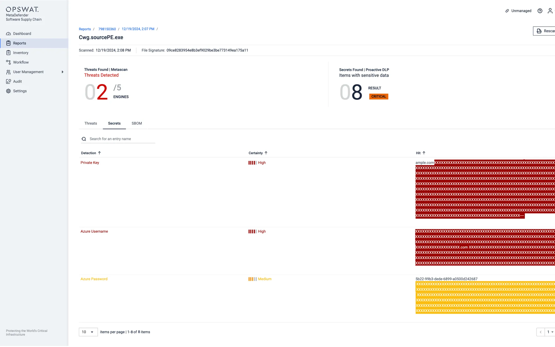555x347 pixels.
Task: Open the items per page dropdown
Action: 88,332
